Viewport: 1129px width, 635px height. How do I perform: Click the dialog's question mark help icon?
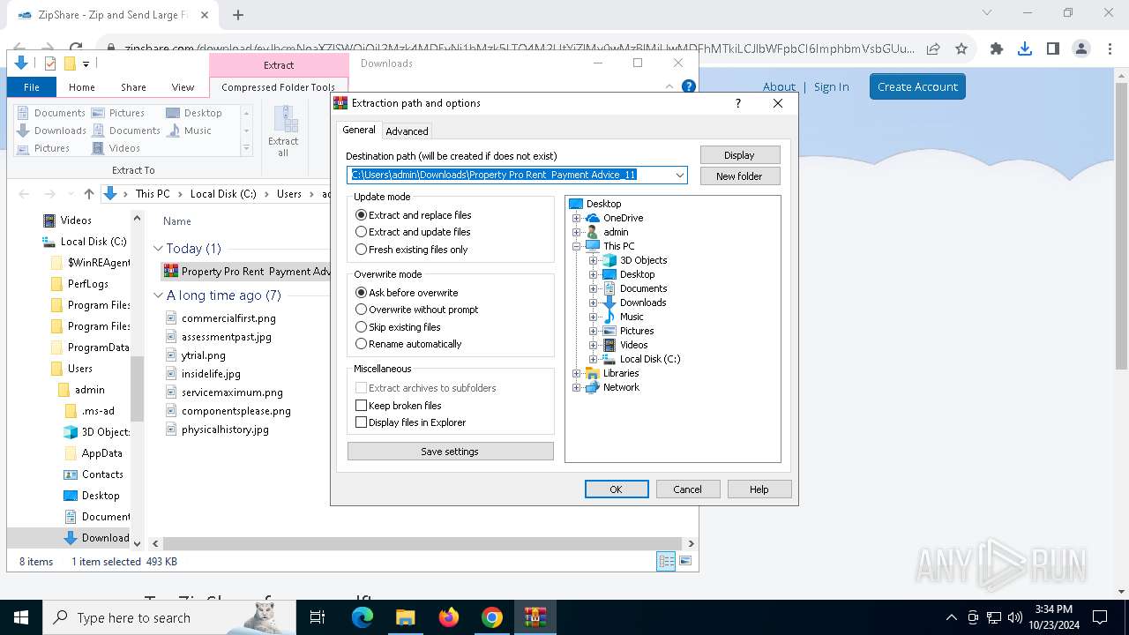[737, 103]
